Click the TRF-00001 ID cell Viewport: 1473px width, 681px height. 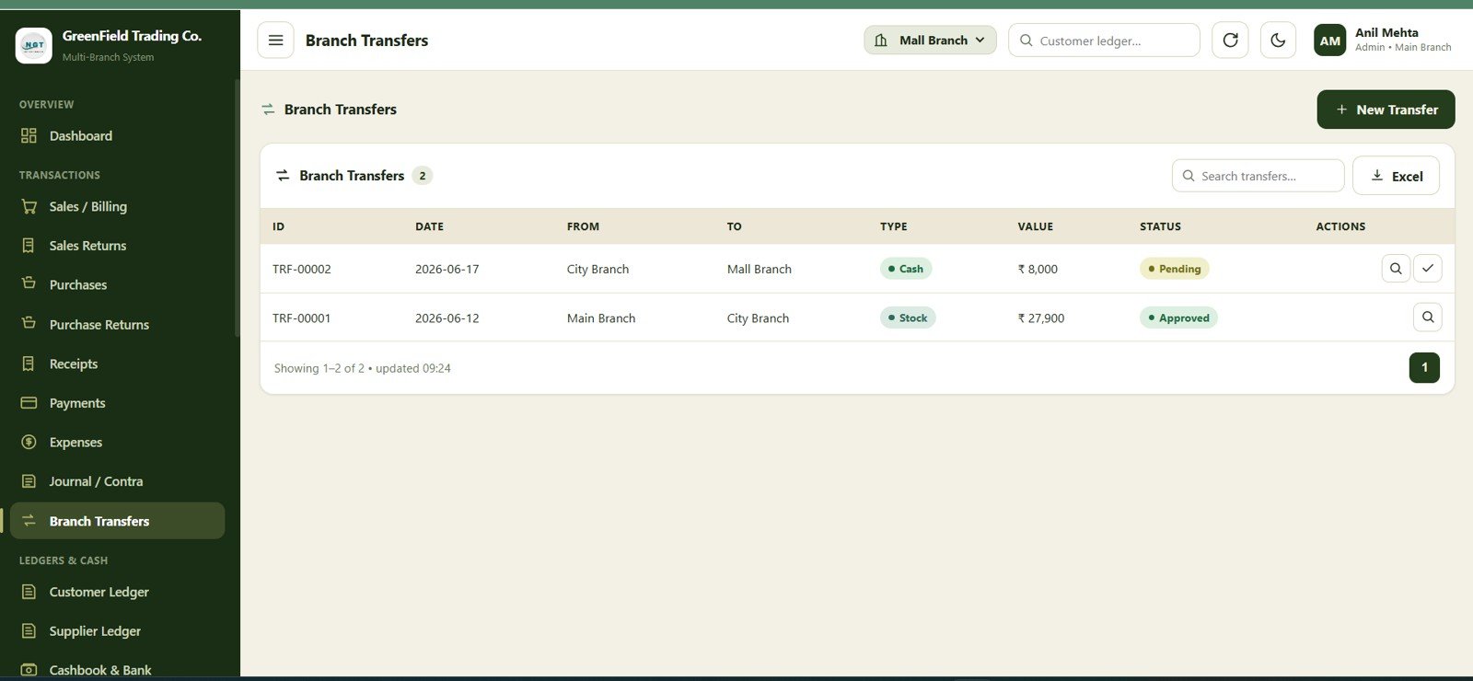(302, 318)
